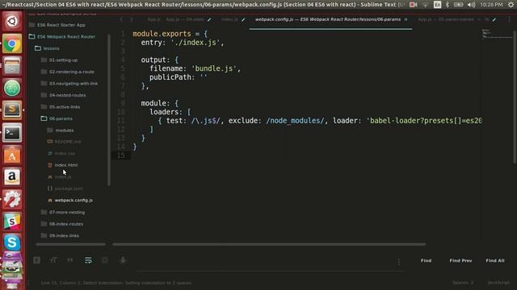Viewport: 517px width, 290px height.
Task: Toggle wrap-around search in the Find panel
Action: 88,260
